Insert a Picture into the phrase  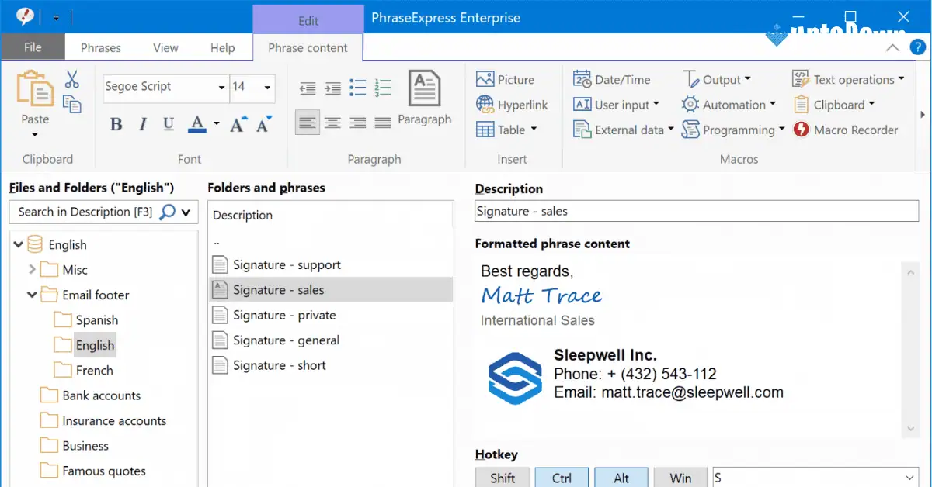(x=505, y=79)
